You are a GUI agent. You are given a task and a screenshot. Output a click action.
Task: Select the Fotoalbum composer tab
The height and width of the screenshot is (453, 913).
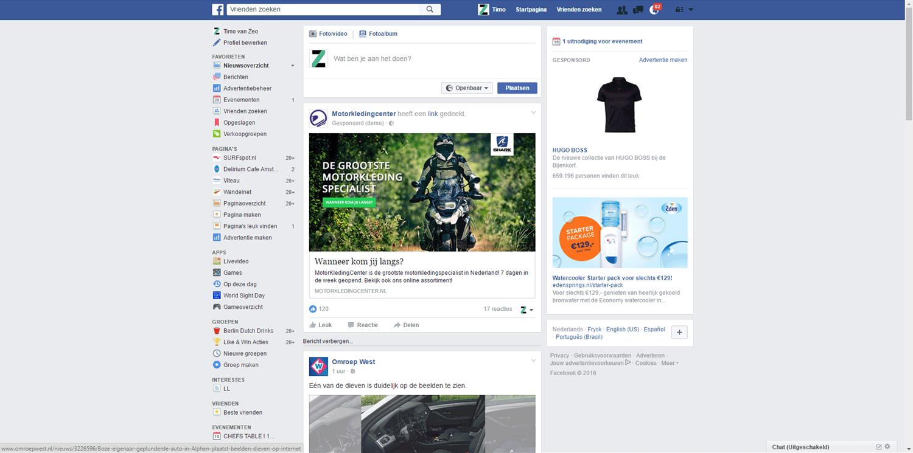[x=379, y=34]
